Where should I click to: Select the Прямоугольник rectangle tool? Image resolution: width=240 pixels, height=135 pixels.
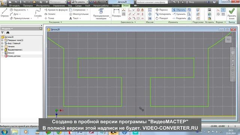coord(20,18)
